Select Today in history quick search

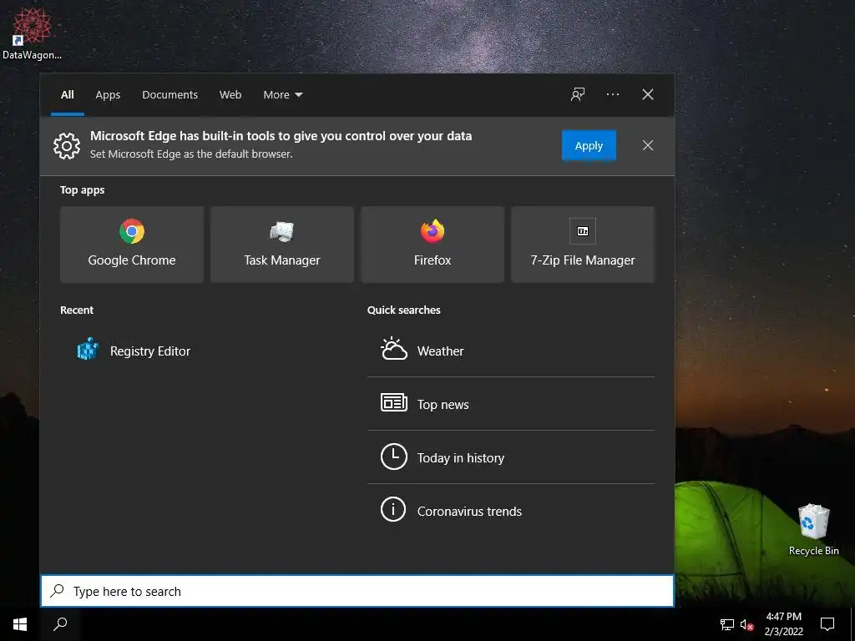511,457
